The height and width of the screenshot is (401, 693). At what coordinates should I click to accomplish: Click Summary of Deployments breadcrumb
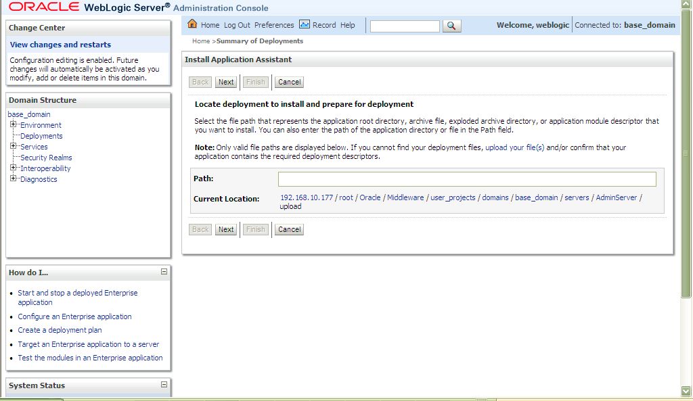coord(260,41)
